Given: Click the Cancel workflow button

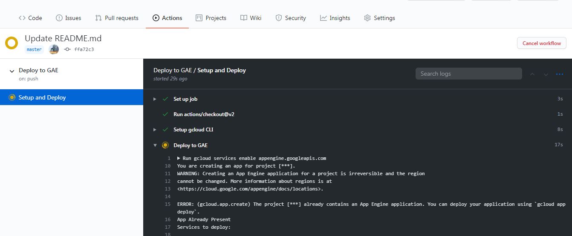Looking at the screenshot, I should (542, 43).
